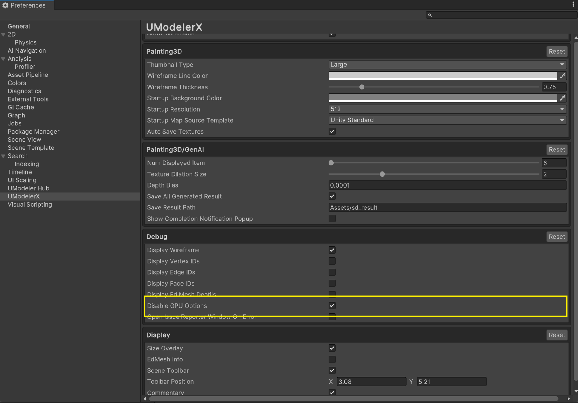Uncheck Save All Generated Result
578x403 pixels.
[x=332, y=196]
